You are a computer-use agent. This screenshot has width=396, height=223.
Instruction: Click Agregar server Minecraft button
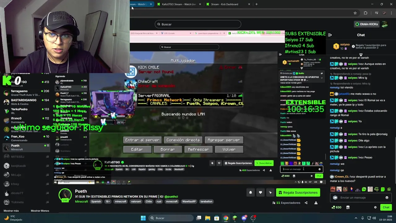coord(224,140)
